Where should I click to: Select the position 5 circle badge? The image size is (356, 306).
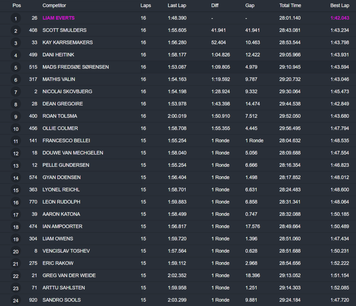pos(16,68)
